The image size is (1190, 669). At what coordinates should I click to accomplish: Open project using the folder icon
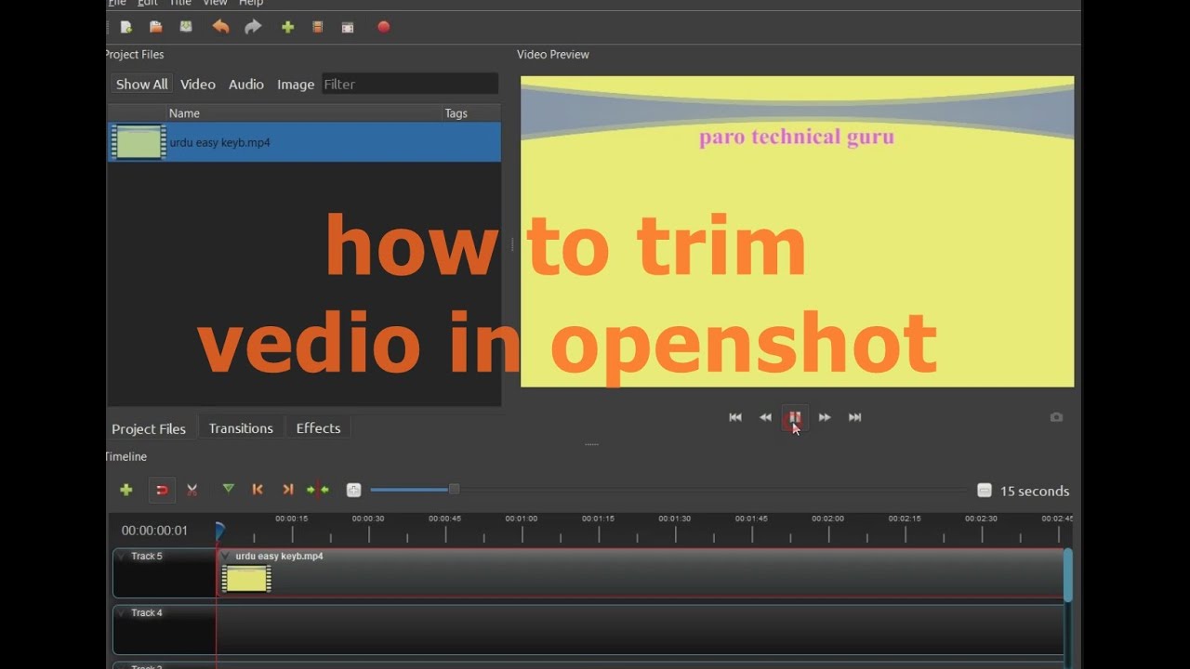pyautogui.click(x=156, y=27)
